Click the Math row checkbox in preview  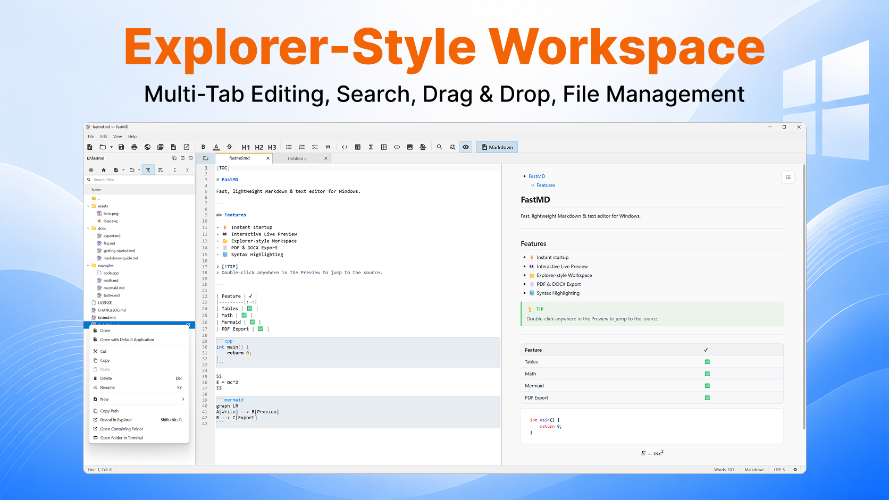(x=707, y=374)
